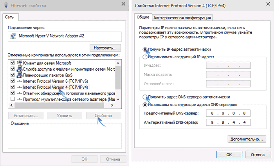Click the Маска подсети input field
Viewport: 274px width, 166px height.
[x=228, y=75]
